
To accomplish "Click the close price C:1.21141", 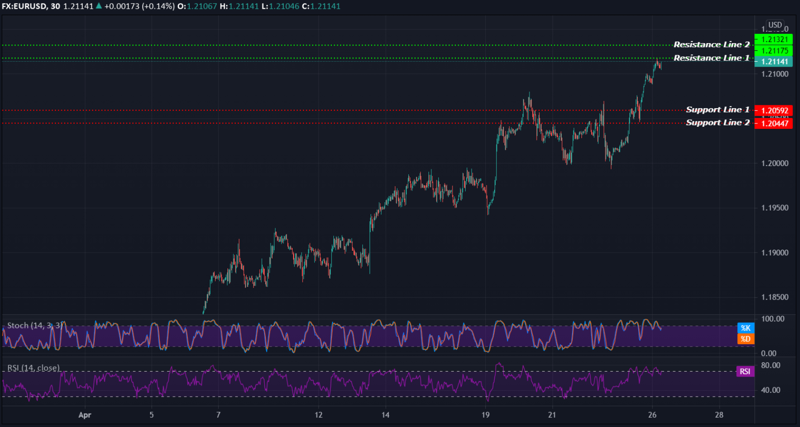I will pos(321,6).
